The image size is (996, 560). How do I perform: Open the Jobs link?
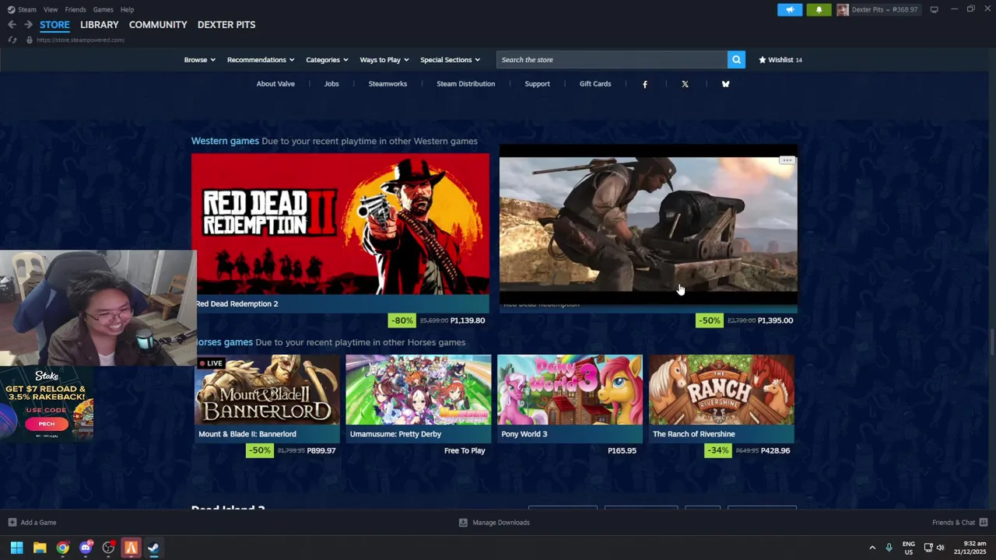point(331,84)
